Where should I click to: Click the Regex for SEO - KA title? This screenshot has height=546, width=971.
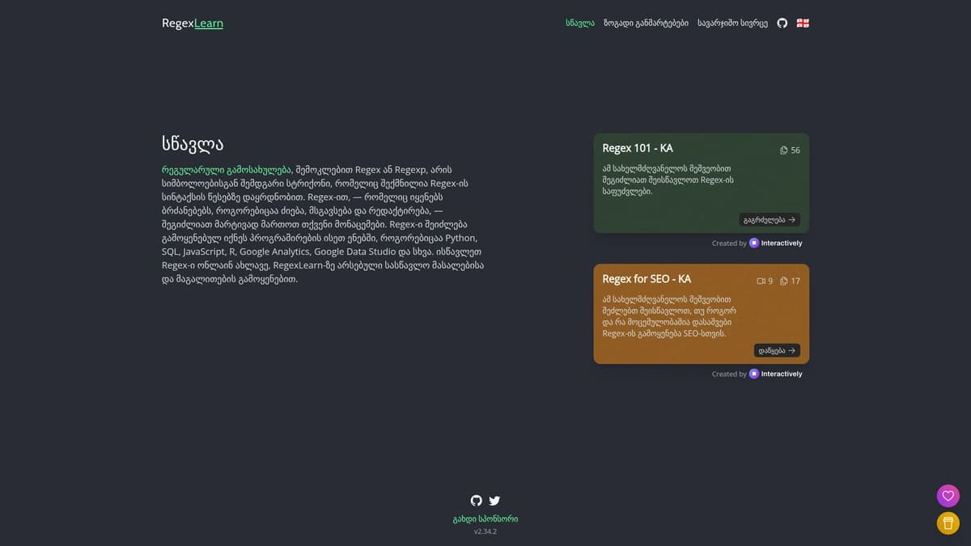click(x=647, y=279)
